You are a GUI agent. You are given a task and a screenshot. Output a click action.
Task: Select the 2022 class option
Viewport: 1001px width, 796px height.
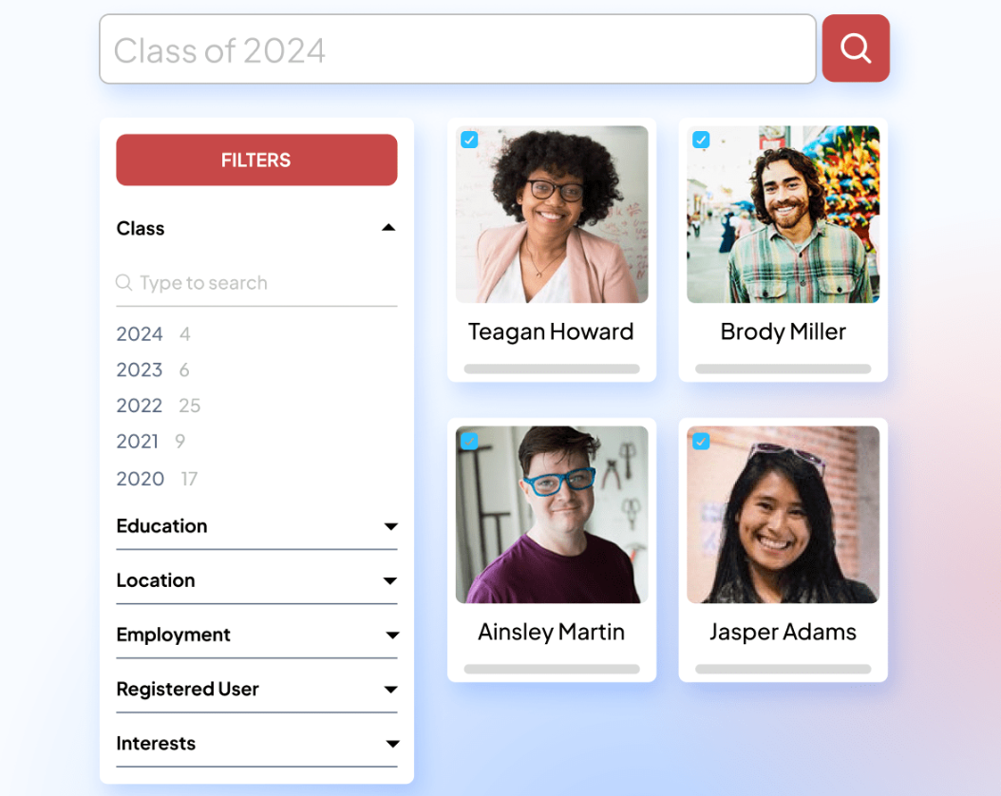coord(140,406)
